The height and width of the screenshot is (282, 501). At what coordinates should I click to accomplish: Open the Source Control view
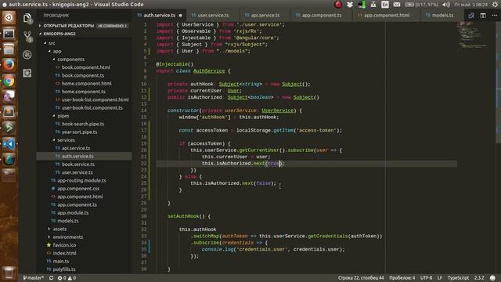pos(27,37)
